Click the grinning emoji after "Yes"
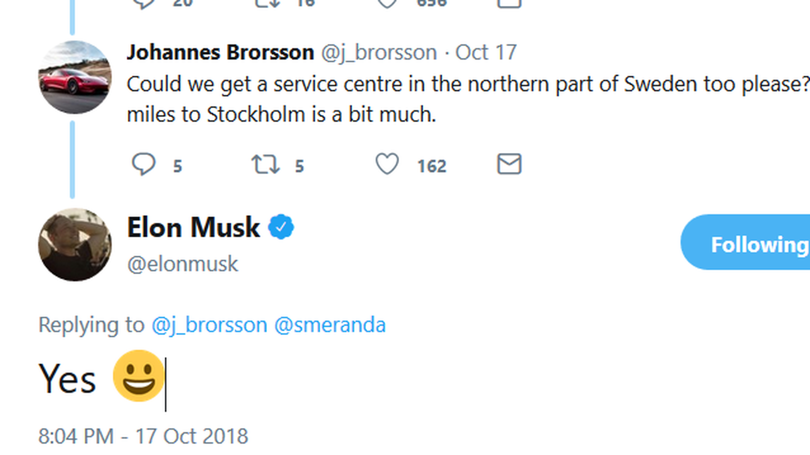 pyautogui.click(x=139, y=376)
